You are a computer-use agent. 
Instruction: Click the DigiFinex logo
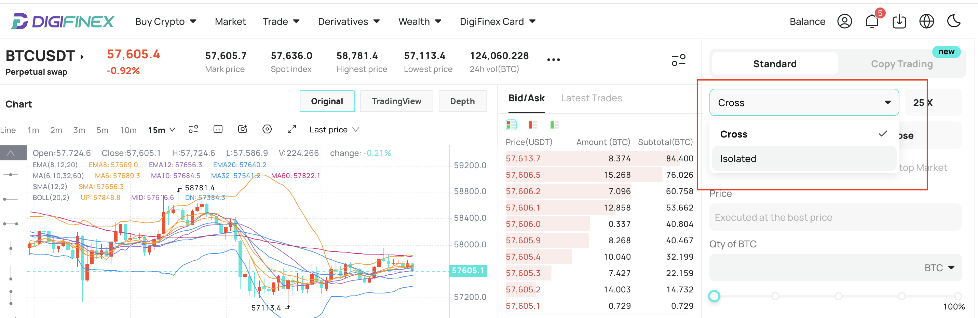tap(63, 21)
